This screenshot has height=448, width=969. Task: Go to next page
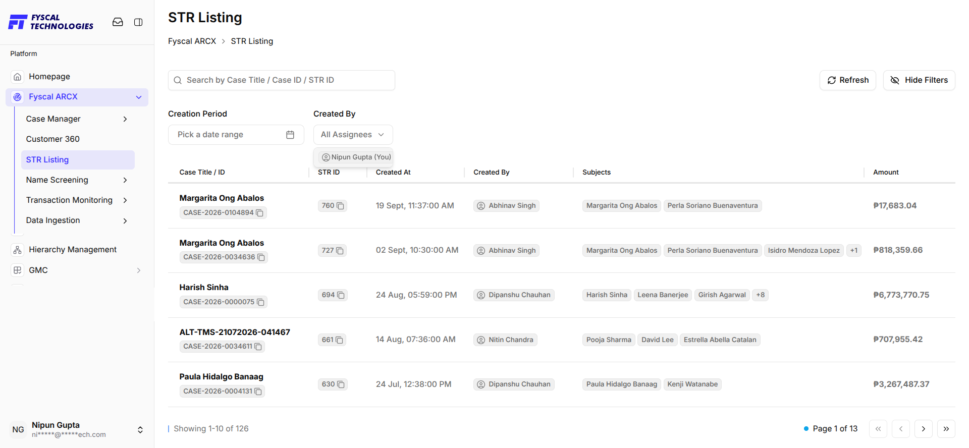coord(924,429)
